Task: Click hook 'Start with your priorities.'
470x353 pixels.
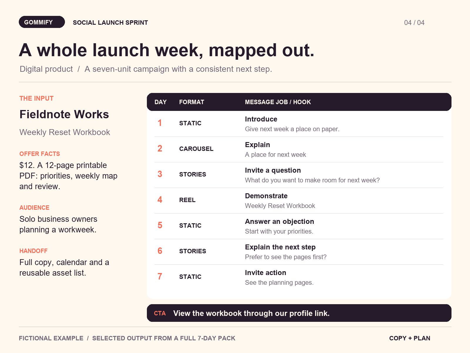Action: coord(279,232)
